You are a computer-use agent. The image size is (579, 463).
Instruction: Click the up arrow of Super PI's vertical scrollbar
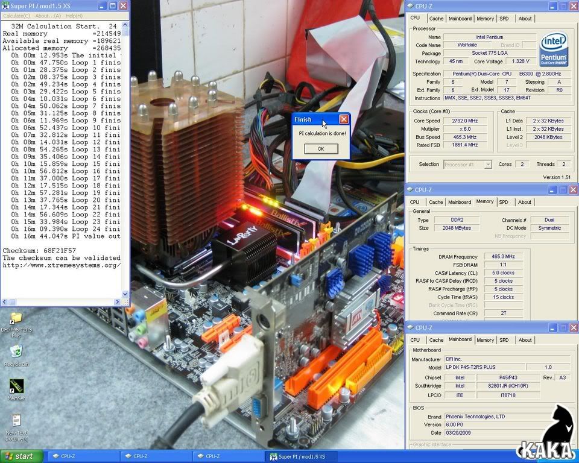(125, 25)
